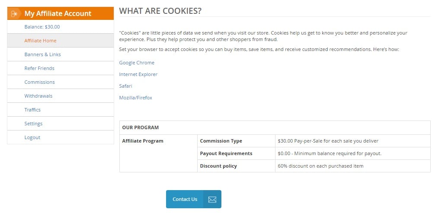Log out via Logout link

point(61,137)
